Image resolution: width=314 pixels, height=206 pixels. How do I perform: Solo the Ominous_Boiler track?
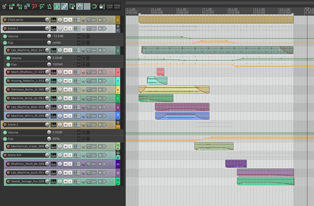coord(70,90)
